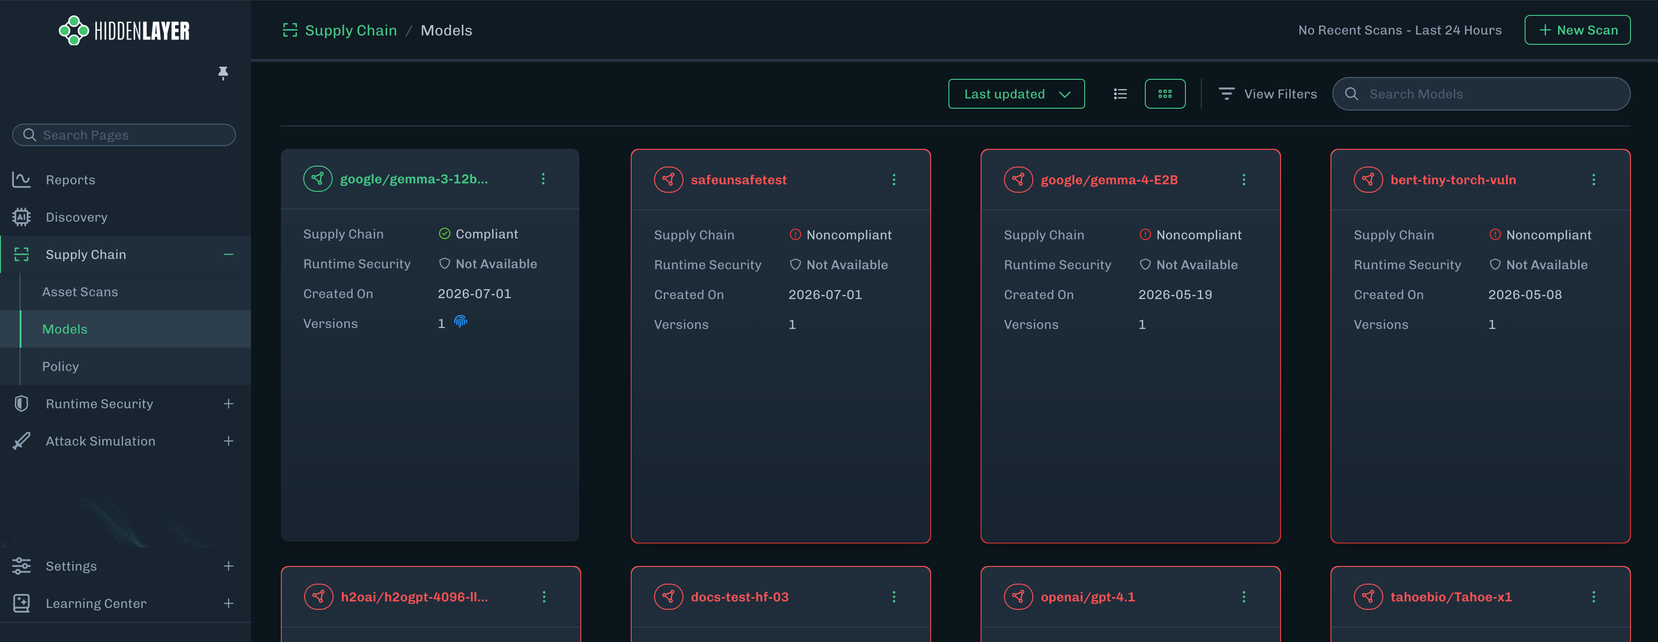Open options menu for tahoebio/Tahoe-x1 card
Screen dimensions: 1658x642
tap(1594, 597)
